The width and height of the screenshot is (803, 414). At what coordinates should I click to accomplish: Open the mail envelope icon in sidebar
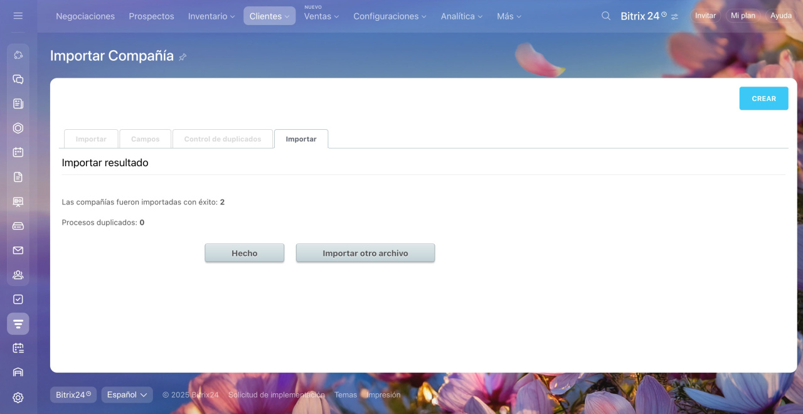point(18,250)
